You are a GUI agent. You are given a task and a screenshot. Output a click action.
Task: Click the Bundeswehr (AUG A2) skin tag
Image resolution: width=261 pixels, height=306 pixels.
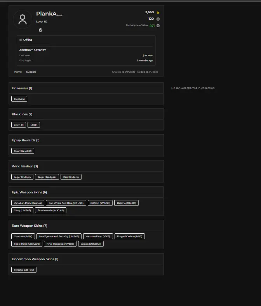point(51,210)
